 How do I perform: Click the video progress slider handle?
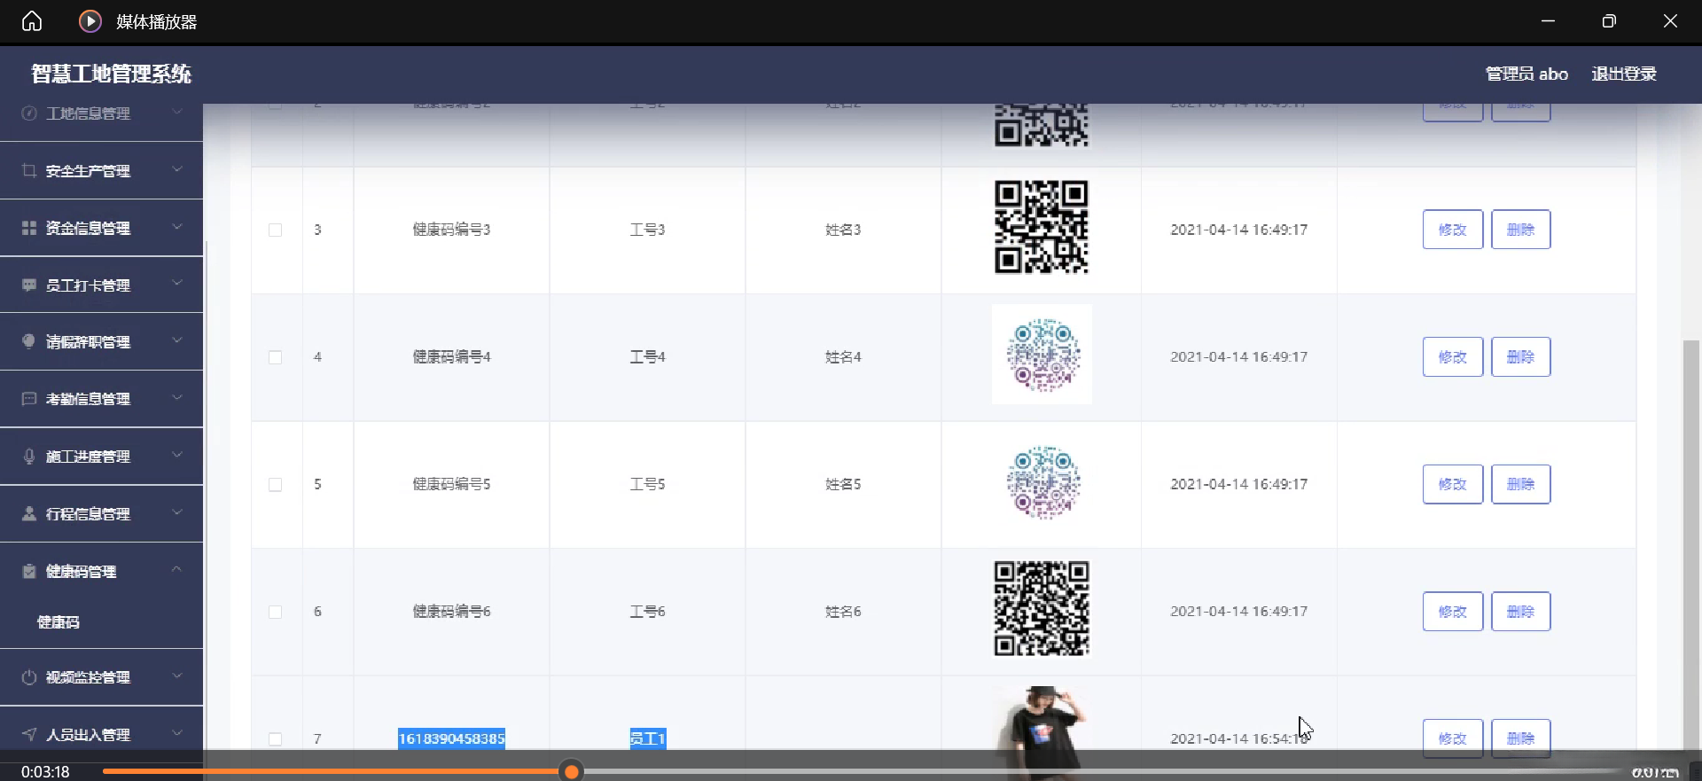[x=572, y=771]
